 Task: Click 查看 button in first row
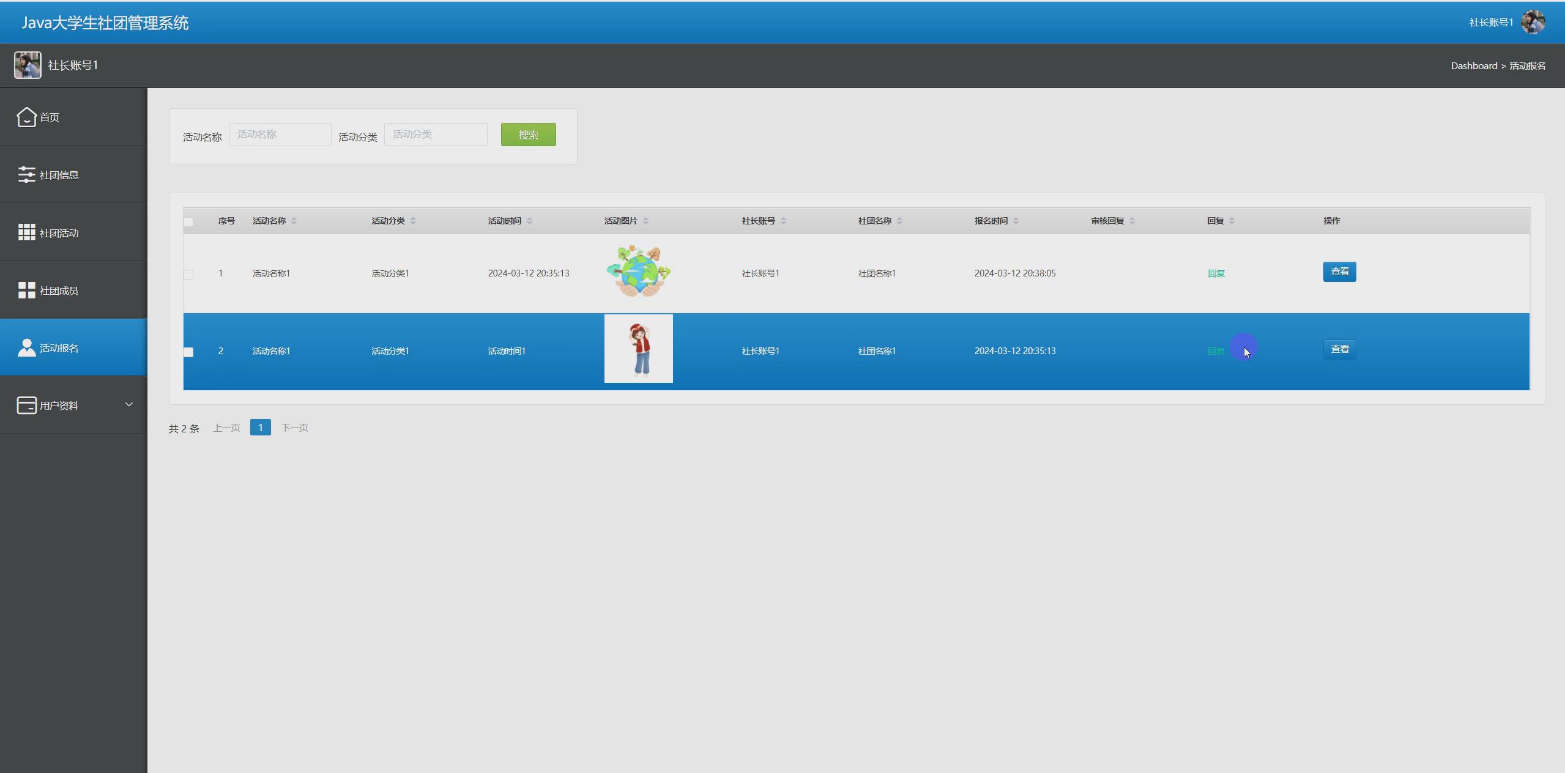click(x=1339, y=272)
